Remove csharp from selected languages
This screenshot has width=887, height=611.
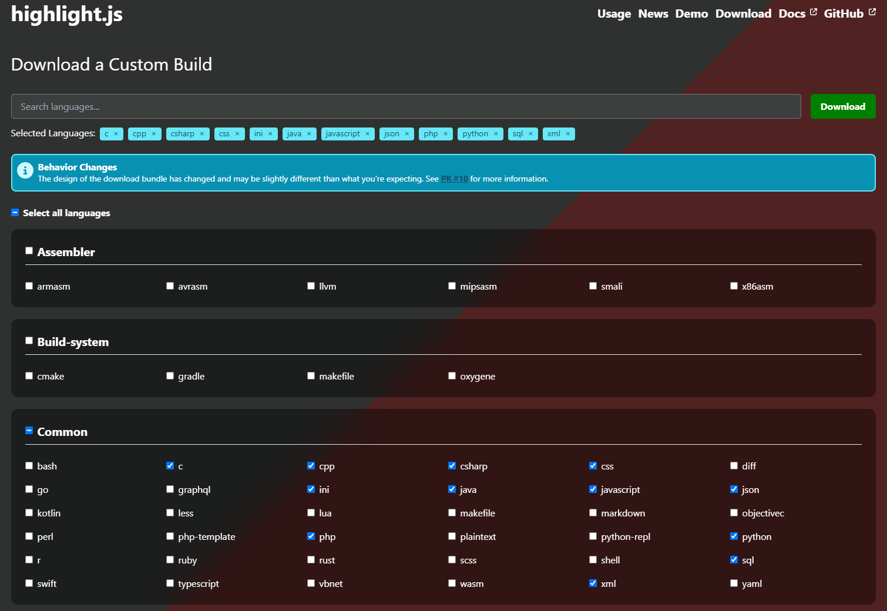[202, 134]
